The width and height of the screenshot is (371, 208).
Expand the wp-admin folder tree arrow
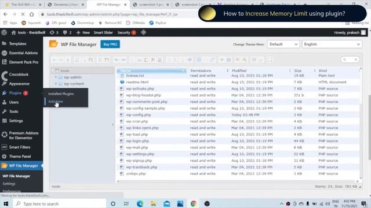[x=56, y=77]
